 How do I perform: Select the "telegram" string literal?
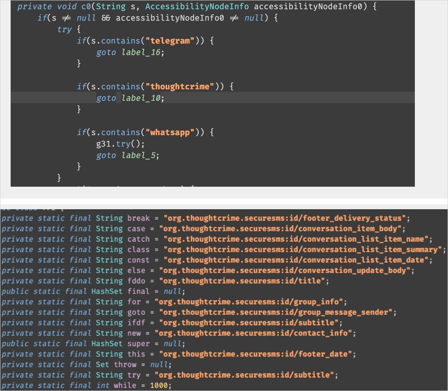point(169,41)
